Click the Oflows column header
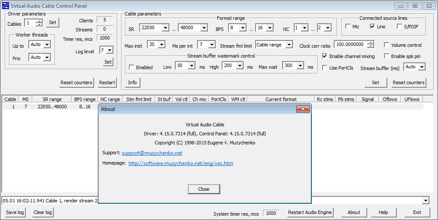The width and height of the screenshot is (438, 220). pos(389,99)
